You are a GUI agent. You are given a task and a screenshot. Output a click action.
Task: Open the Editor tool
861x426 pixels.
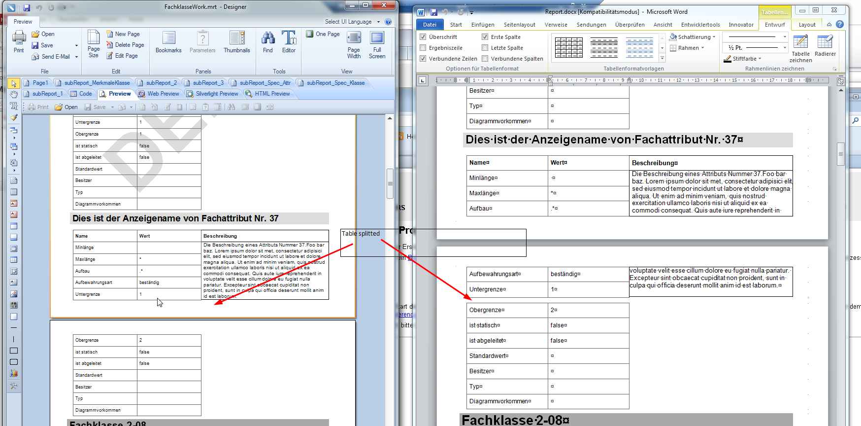[289, 42]
